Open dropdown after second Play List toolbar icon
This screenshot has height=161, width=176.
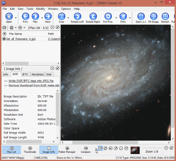[16, 28]
